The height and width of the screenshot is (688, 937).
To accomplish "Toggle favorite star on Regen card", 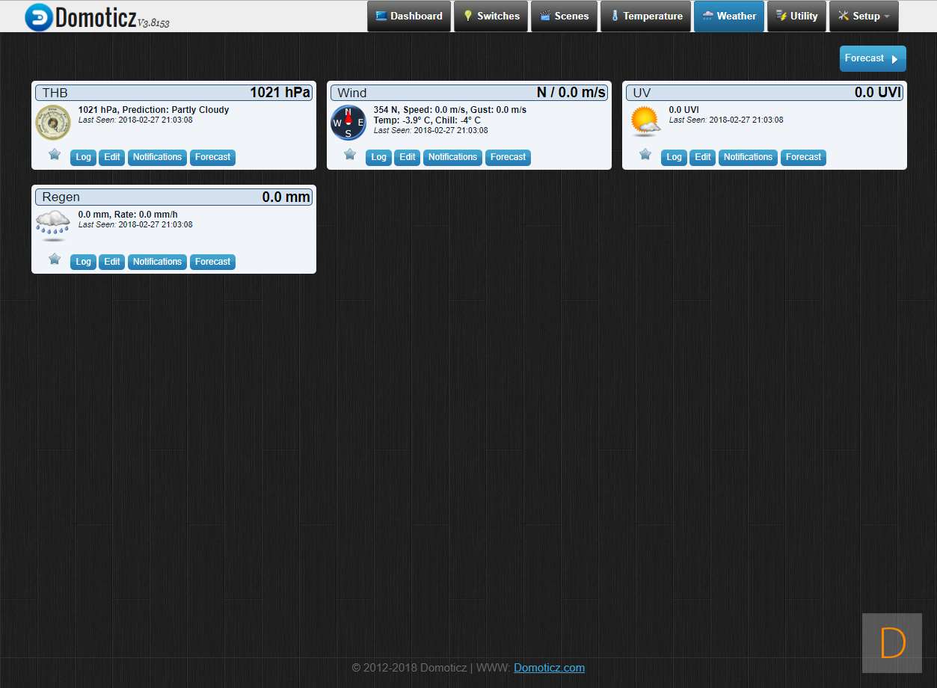I will [55, 259].
